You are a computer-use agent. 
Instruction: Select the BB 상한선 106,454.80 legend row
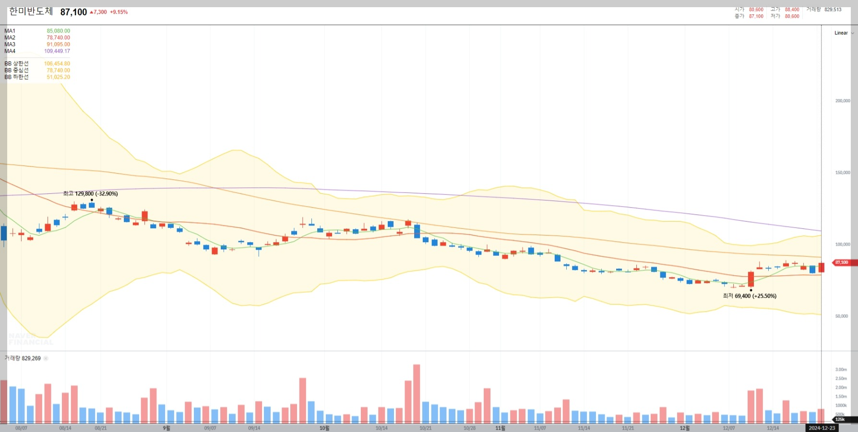[x=37, y=63]
